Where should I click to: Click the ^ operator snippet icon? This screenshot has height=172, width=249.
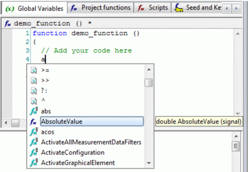34,101
